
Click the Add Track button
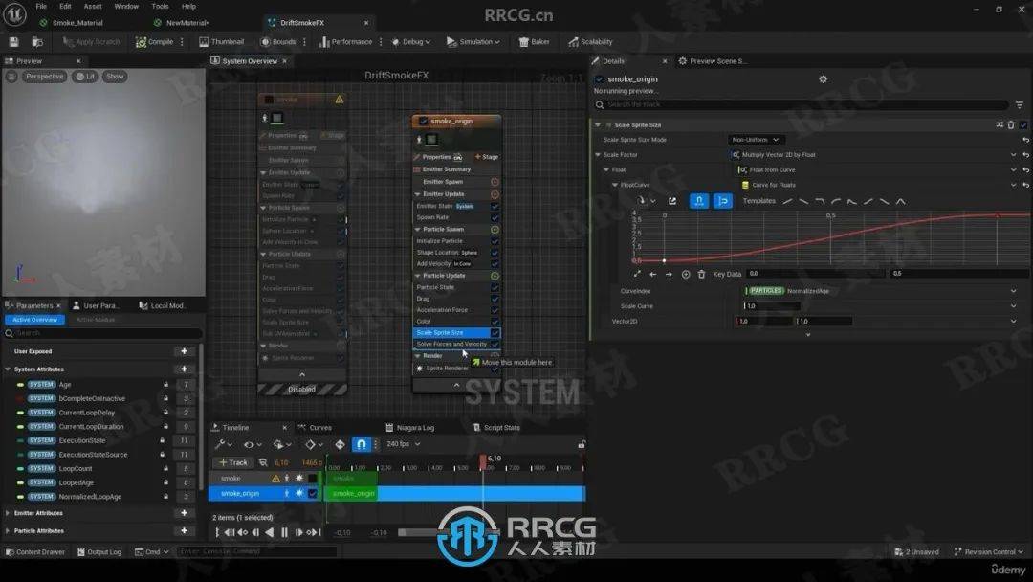(233, 462)
